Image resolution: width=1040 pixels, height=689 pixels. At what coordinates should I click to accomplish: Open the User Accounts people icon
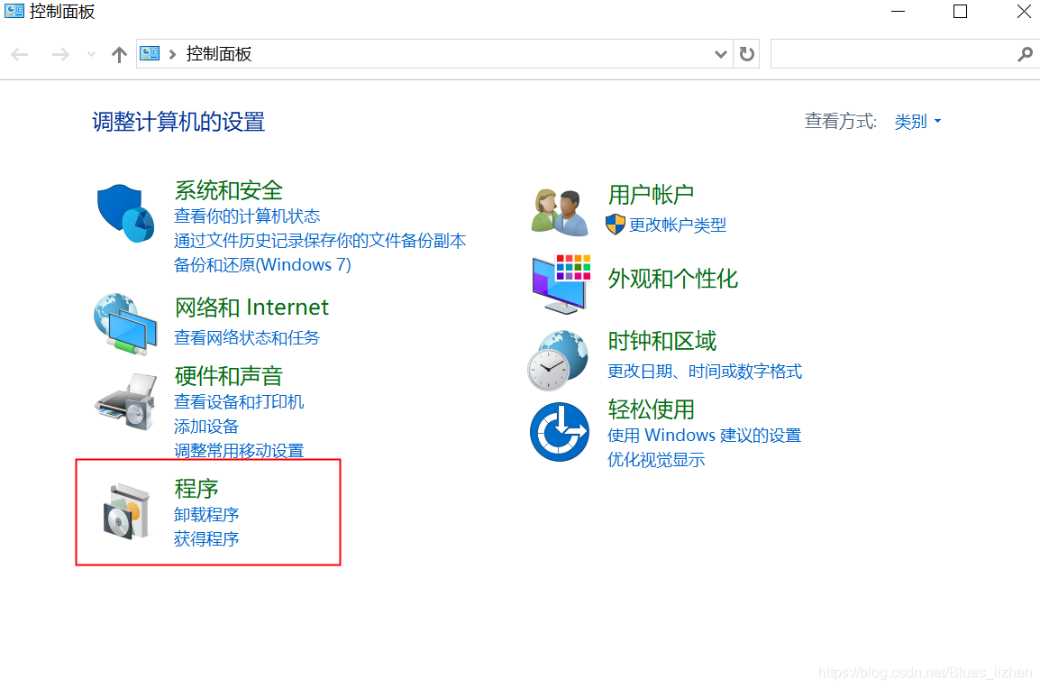pyautogui.click(x=560, y=213)
